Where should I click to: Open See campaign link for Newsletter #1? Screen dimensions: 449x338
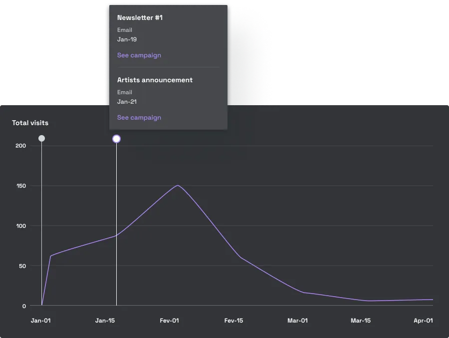point(139,55)
